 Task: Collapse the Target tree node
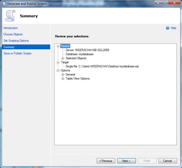click(58, 62)
